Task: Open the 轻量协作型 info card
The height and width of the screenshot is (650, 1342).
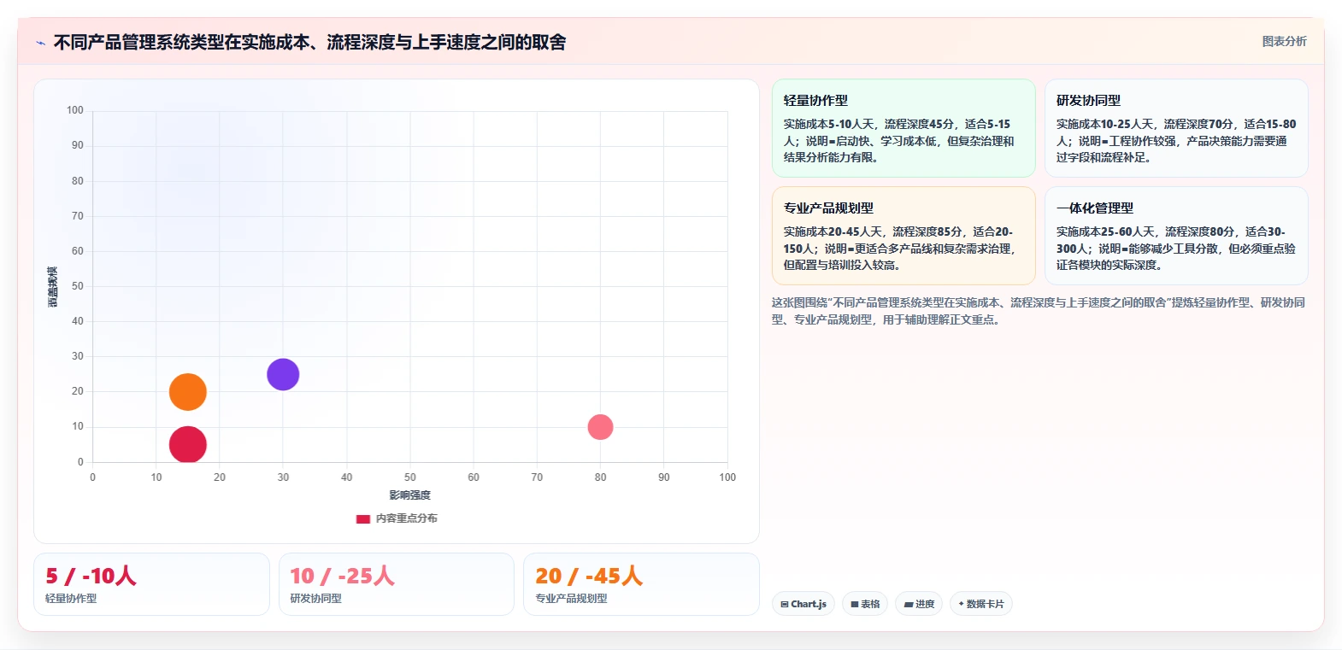Action: (x=903, y=128)
